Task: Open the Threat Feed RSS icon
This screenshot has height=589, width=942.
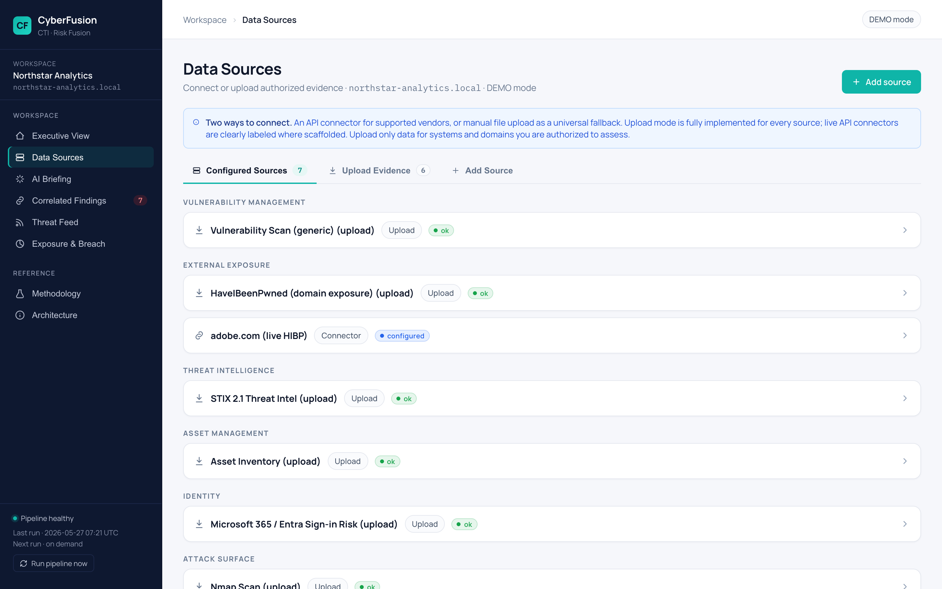Action: [x=20, y=222]
